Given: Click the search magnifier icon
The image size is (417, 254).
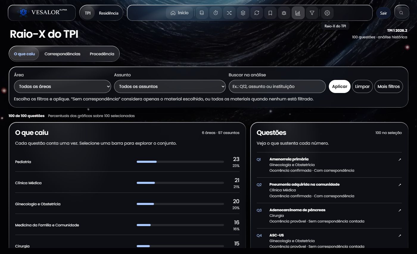Looking at the screenshot, I should coord(402,13).
